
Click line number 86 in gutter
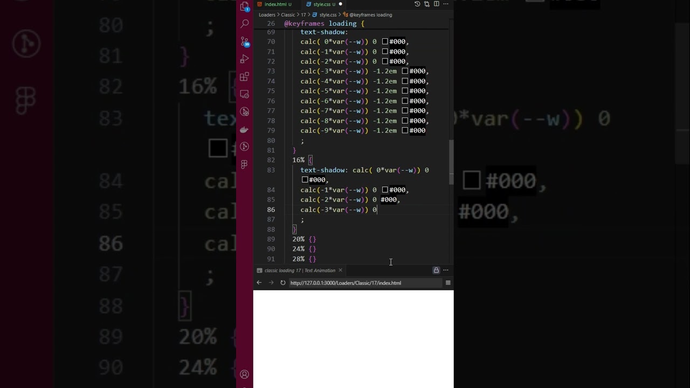(x=271, y=210)
